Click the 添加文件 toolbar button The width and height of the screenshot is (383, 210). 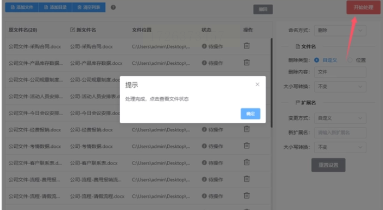22,7
